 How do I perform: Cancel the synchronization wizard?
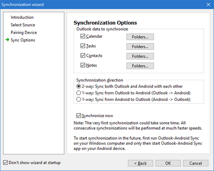[x=196, y=163]
